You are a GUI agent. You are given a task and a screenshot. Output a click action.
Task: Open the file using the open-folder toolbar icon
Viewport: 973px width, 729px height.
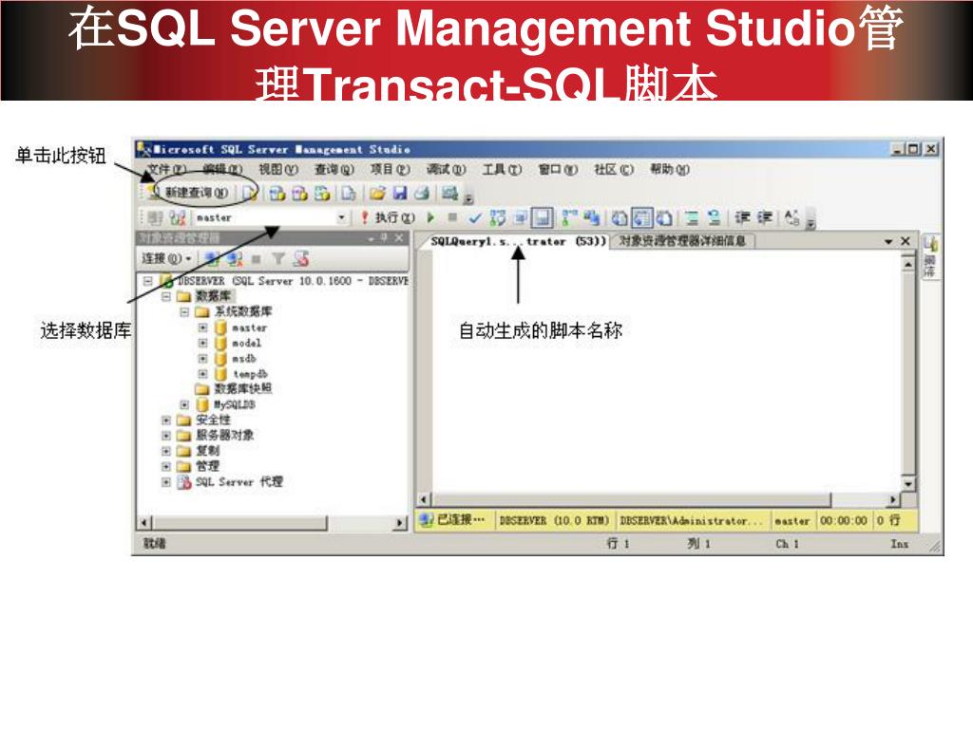tap(378, 194)
